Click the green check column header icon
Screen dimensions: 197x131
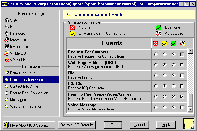tap(173, 43)
